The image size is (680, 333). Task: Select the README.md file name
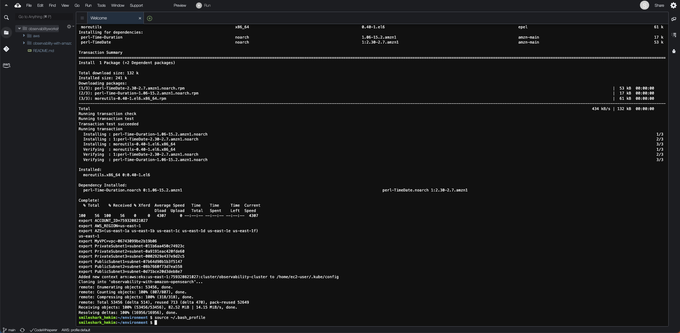pyautogui.click(x=44, y=51)
